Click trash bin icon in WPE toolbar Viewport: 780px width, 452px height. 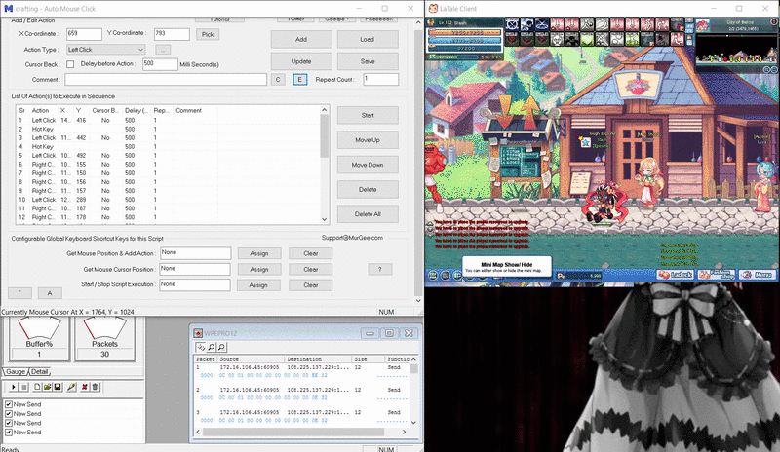pos(95,387)
